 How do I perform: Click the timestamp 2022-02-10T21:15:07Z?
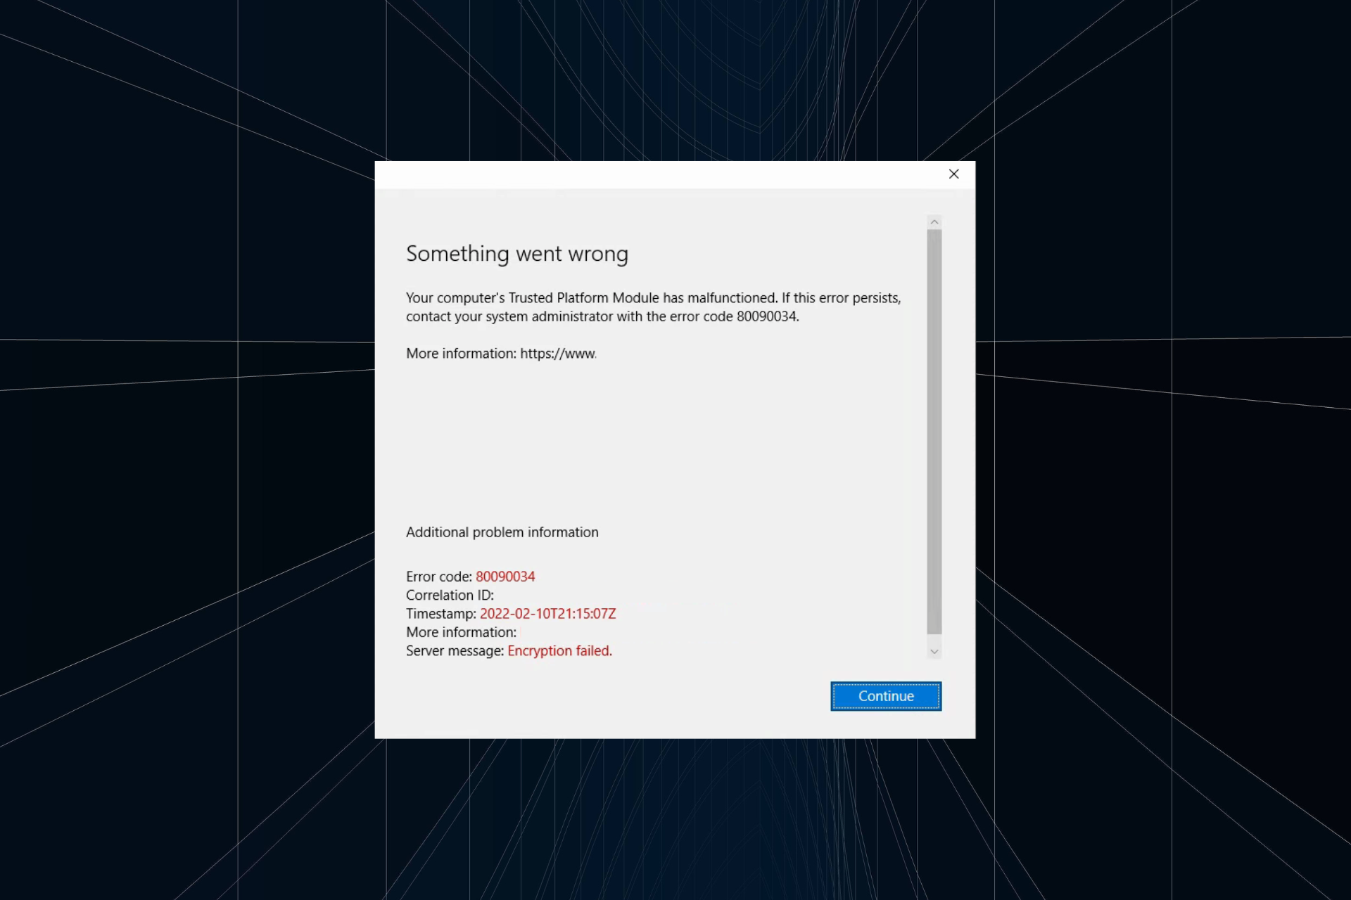(x=548, y=614)
